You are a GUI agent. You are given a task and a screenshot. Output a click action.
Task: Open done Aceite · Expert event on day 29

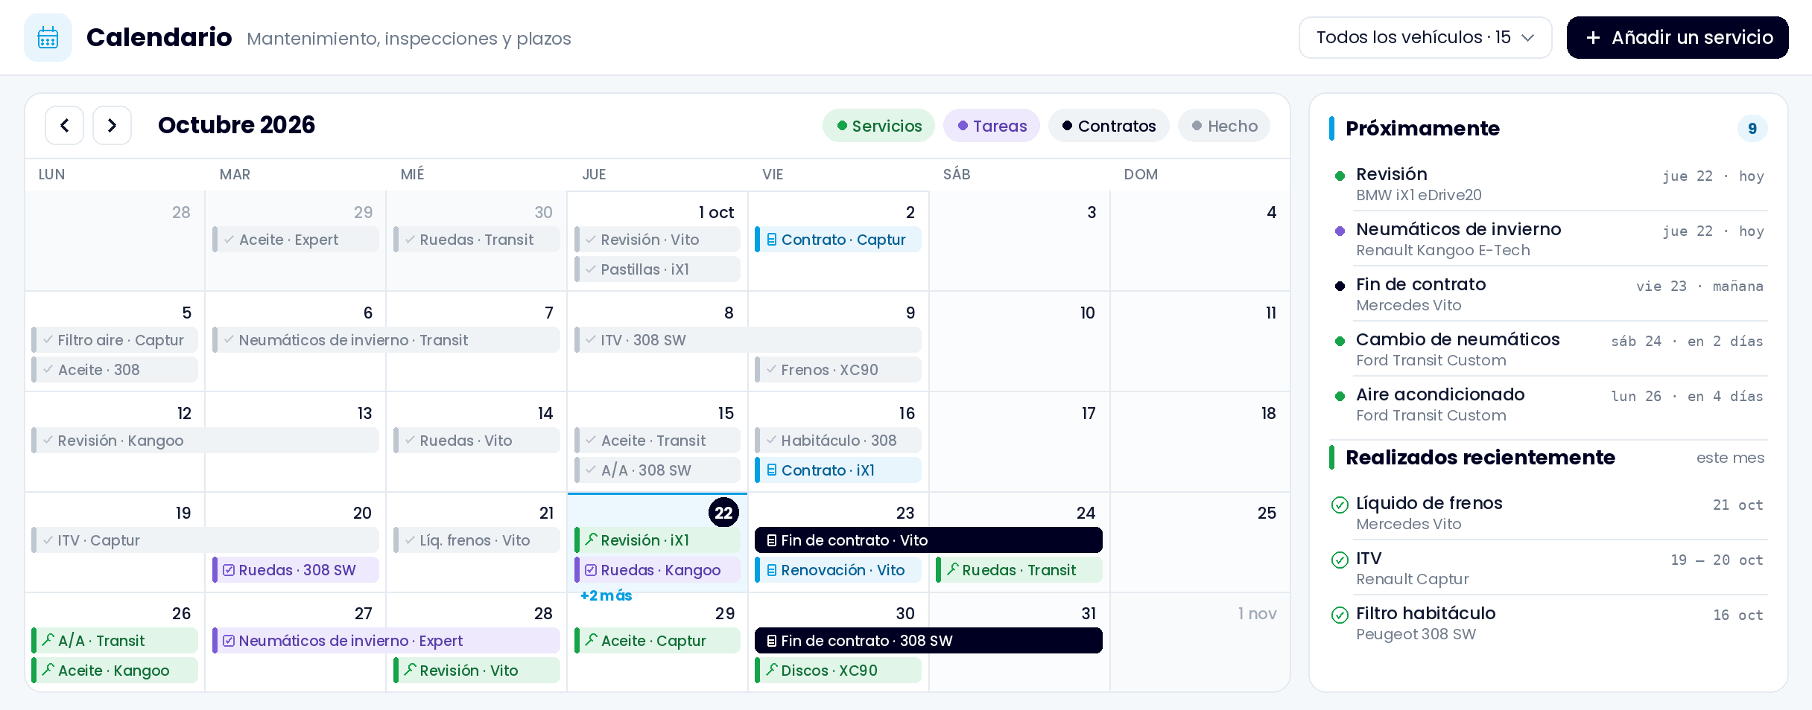pyautogui.click(x=296, y=240)
